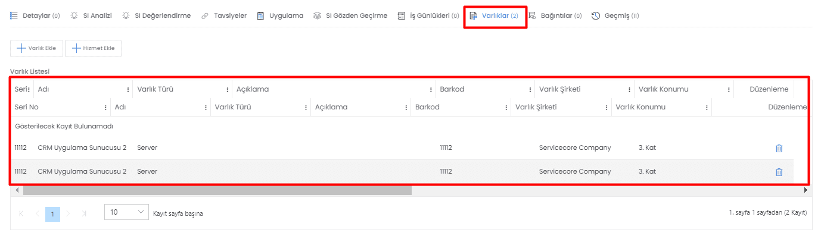
Task: Open the Geçmiş tab
Action: point(615,15)
